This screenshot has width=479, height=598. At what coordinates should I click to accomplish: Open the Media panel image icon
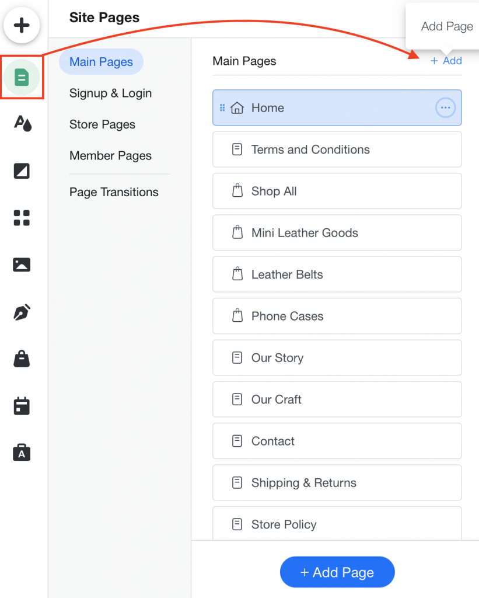click(22, 264)
